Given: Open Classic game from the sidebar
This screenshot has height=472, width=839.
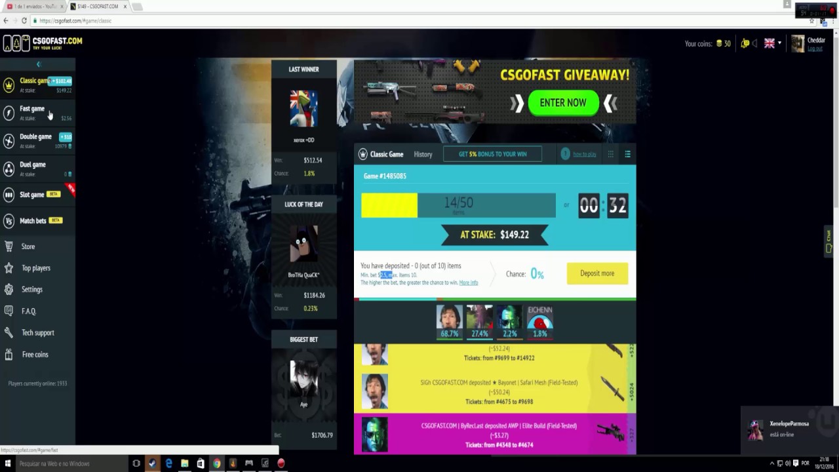Looking at the screenshot, I should (x=37, y=85).
